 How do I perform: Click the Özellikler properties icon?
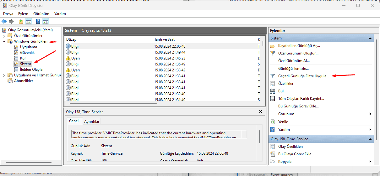click(273, 84)
